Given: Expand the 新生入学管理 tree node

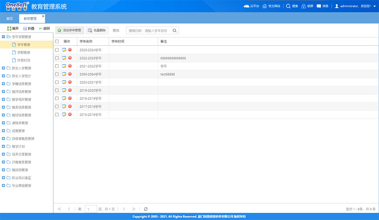Looking at the screenshot, I should (3, 68).
